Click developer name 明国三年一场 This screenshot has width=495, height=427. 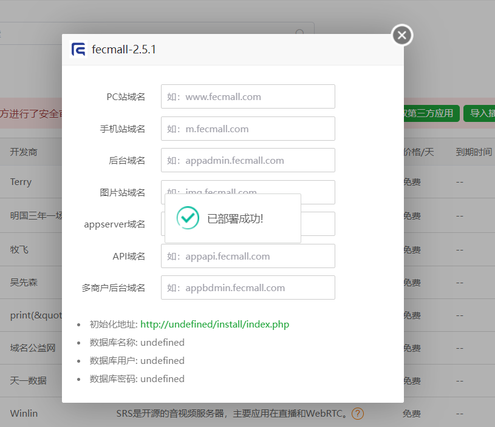click(x=36, y=216)
